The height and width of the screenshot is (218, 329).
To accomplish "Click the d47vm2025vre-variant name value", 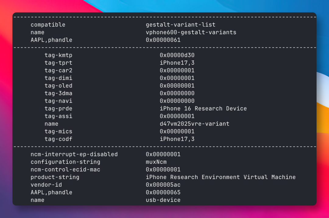I will 194,124.
